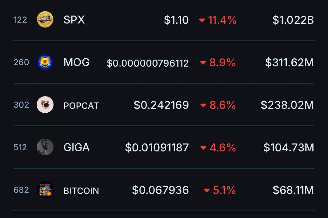Click the rank number 512
The height and width of the screenshot is (218, 328).
coord(20,148)
